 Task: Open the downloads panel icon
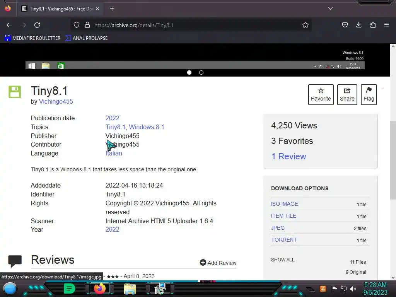click(358, 25)
